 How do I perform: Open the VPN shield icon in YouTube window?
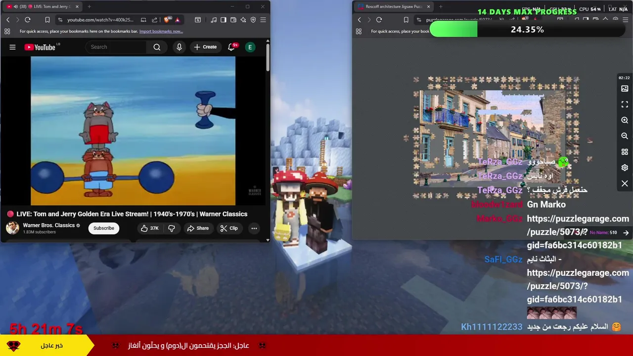point(253,20)
